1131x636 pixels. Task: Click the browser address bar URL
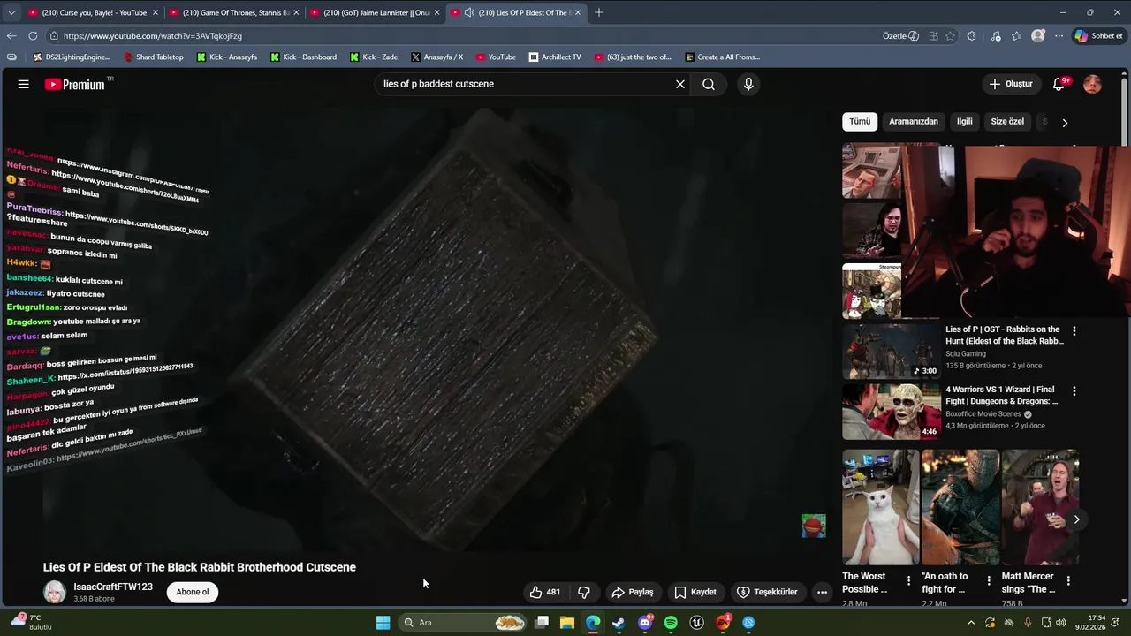[x=153, y=36]
